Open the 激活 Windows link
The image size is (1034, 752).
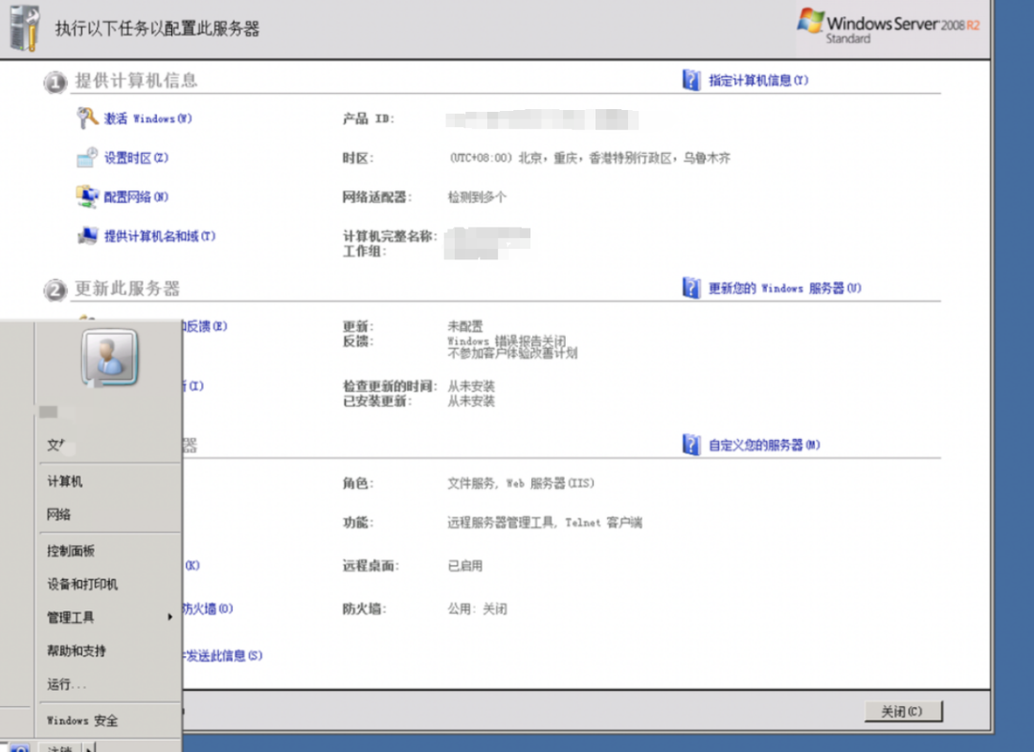148,119
